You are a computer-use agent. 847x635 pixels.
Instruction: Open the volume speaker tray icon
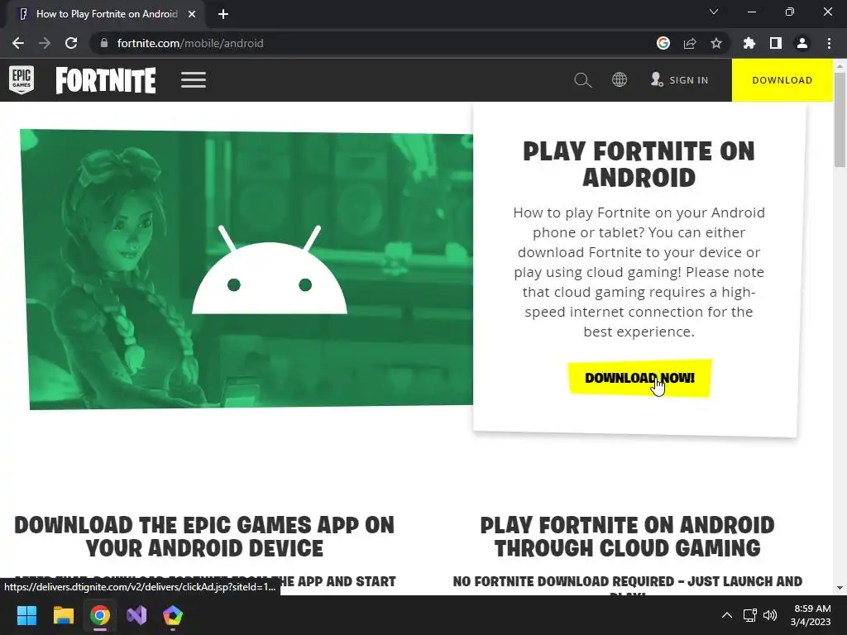click(x=770, y=615)
